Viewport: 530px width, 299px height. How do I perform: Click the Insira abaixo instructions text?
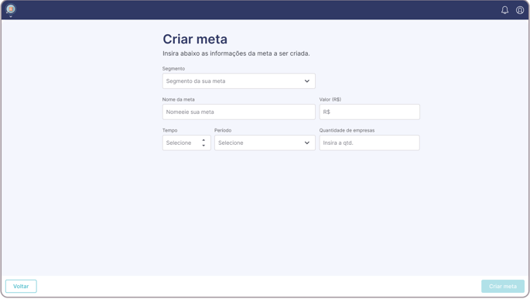(236, 53)
